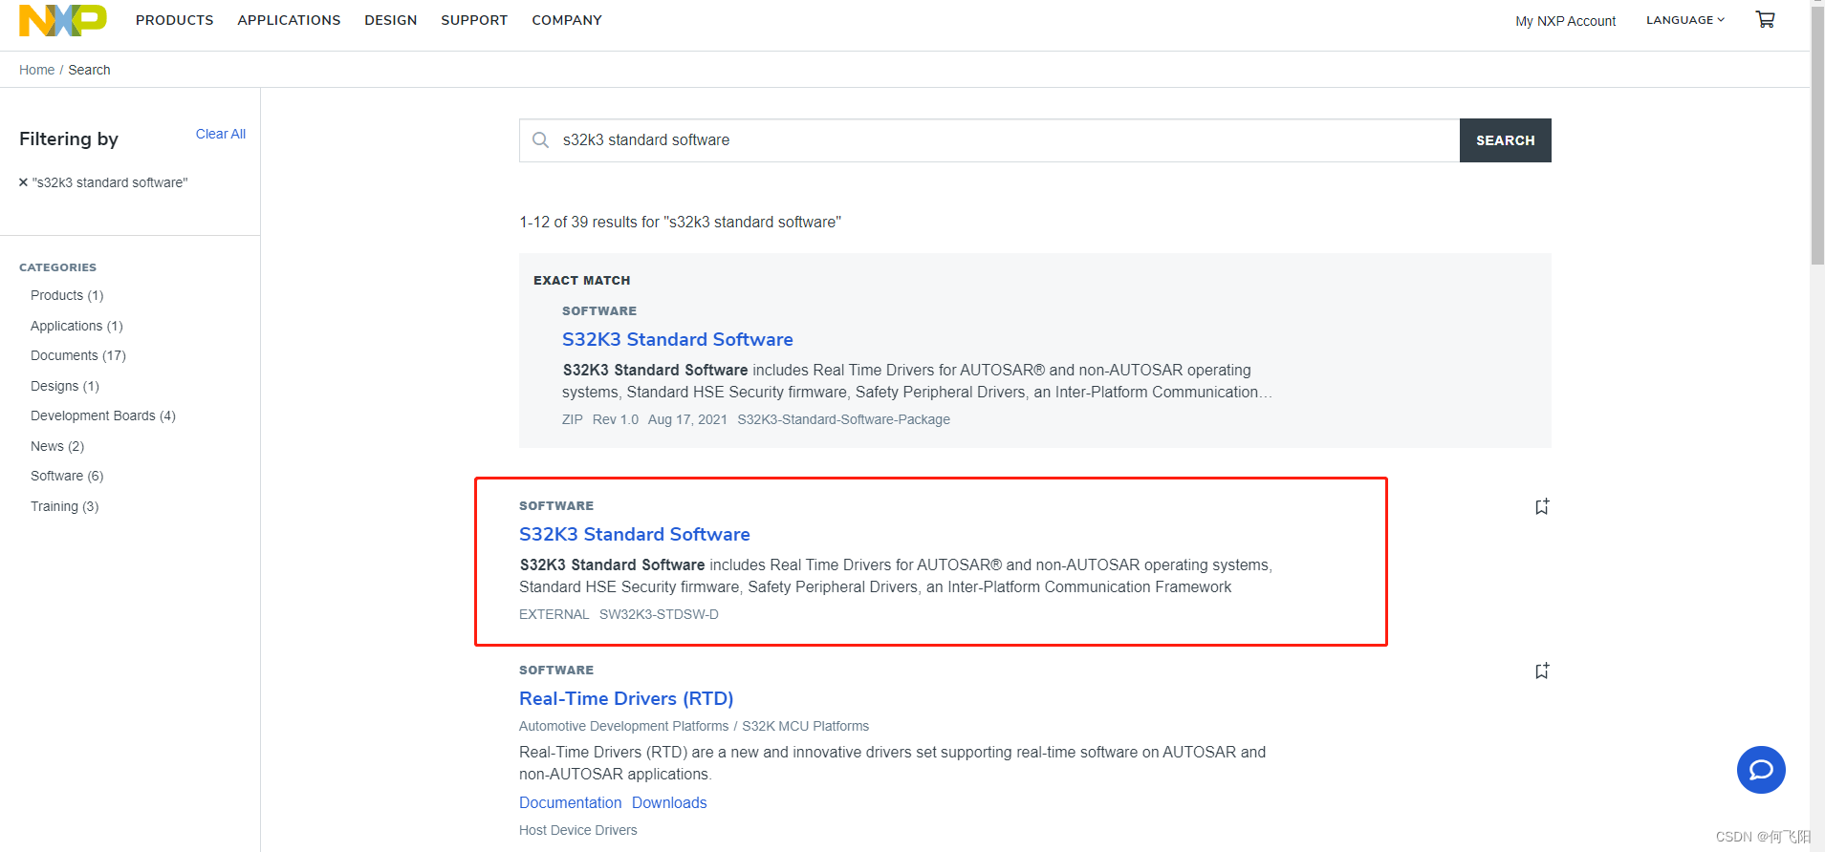Click the S32K3-Standard-Software-Package text
The image size is (1825, 852).
tap(844, 419)
